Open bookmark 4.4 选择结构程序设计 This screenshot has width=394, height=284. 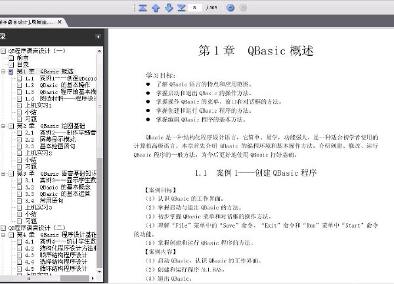tap(56, 262)
